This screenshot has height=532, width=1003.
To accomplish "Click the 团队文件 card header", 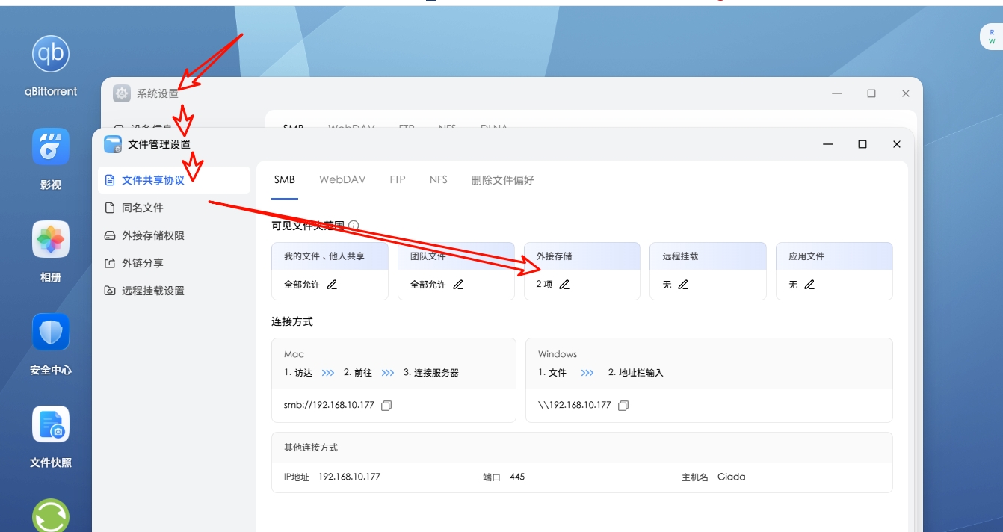I will click(456, 256).
